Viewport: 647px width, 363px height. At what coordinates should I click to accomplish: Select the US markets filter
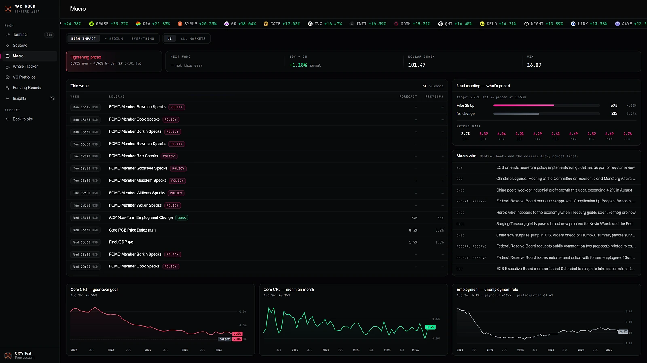click(x=170, y=39)
